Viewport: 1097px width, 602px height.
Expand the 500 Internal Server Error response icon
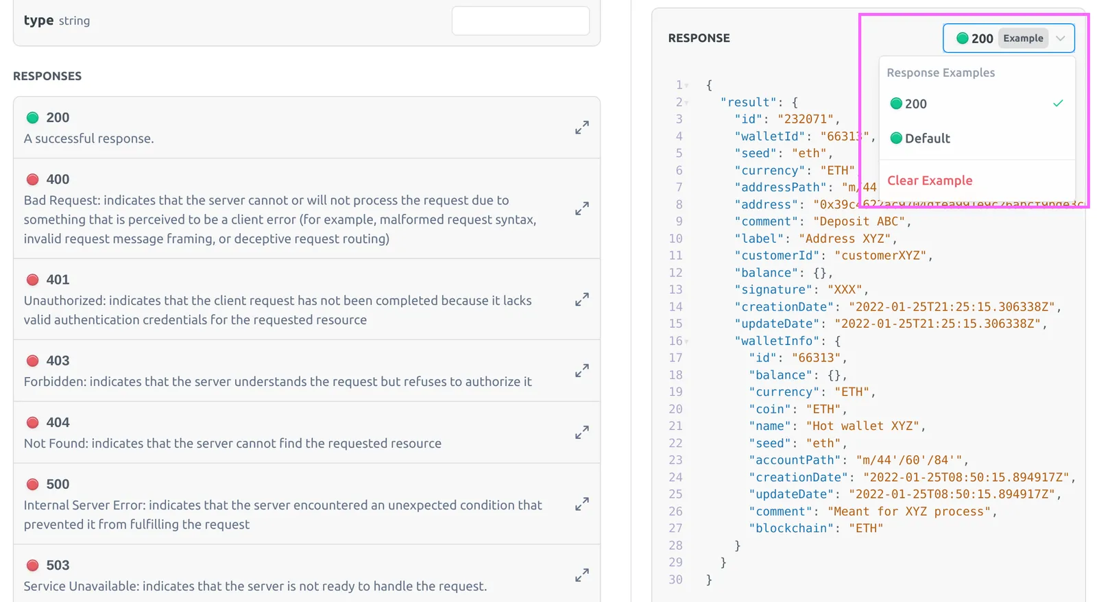coord(581,504)
